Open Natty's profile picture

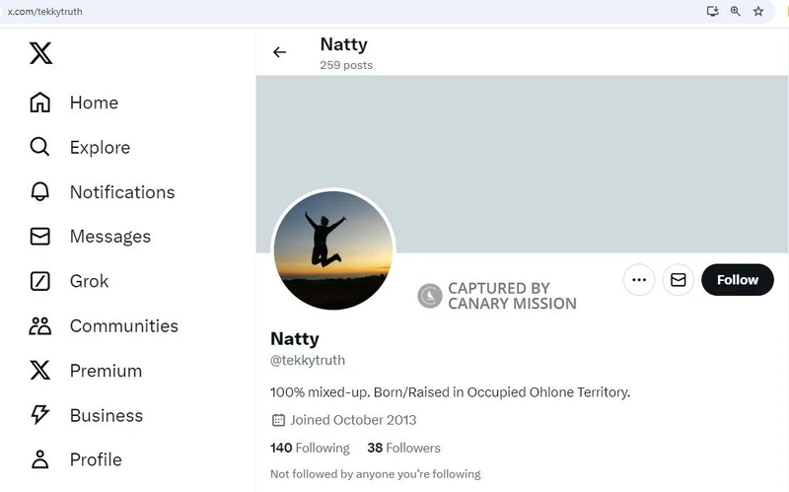[x=332, y=250]
